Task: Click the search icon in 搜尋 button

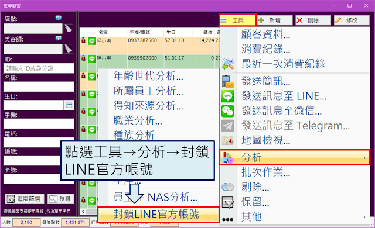Action: tap(53, 199)
